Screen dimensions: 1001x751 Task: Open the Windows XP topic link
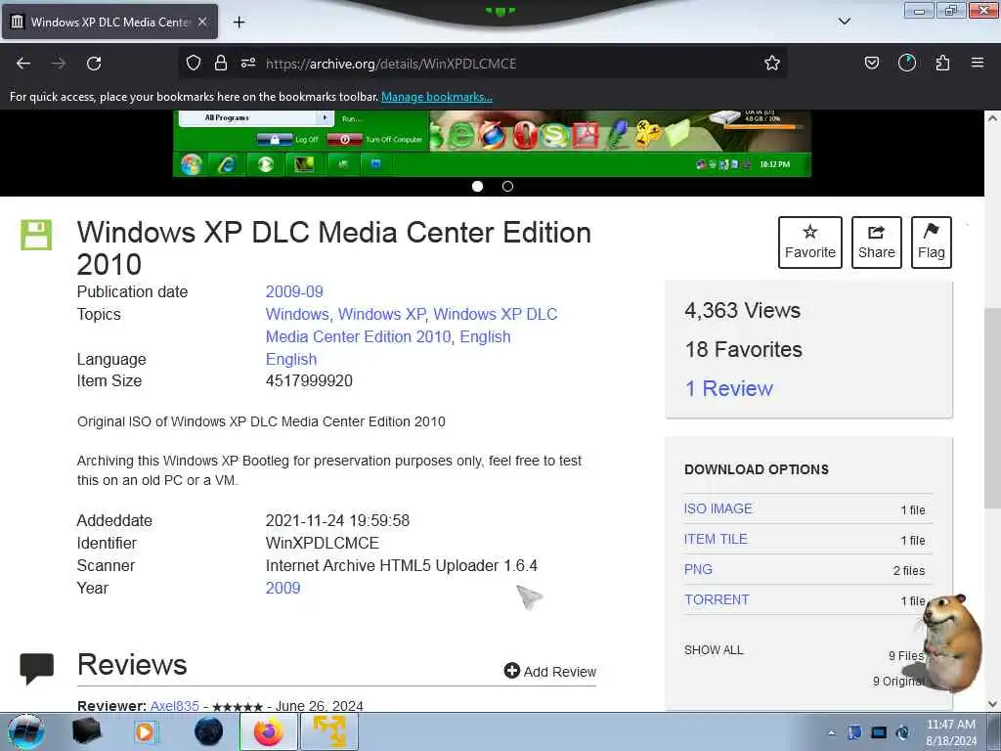click(381, 314)
